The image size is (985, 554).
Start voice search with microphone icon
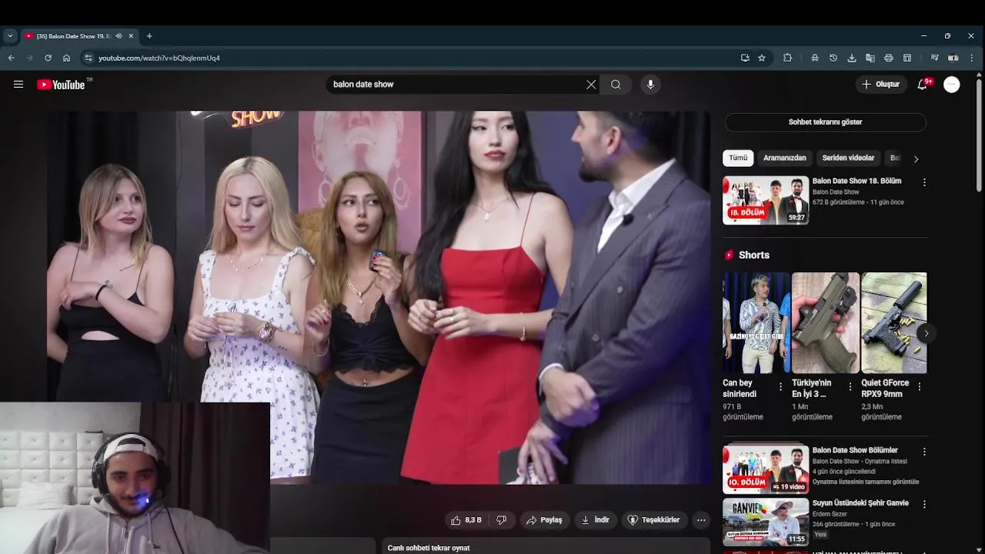[650, 85]
